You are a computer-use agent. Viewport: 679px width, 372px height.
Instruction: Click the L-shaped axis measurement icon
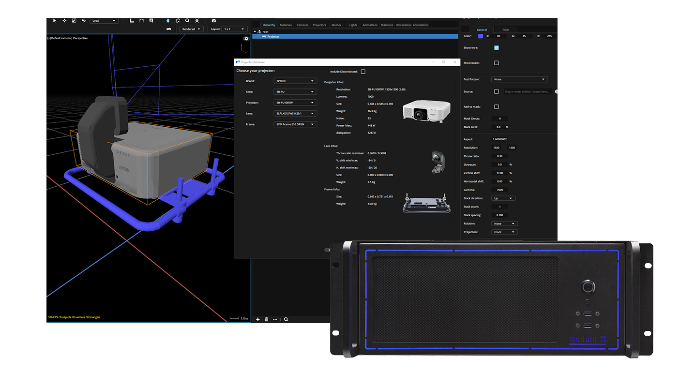(132, 21)
